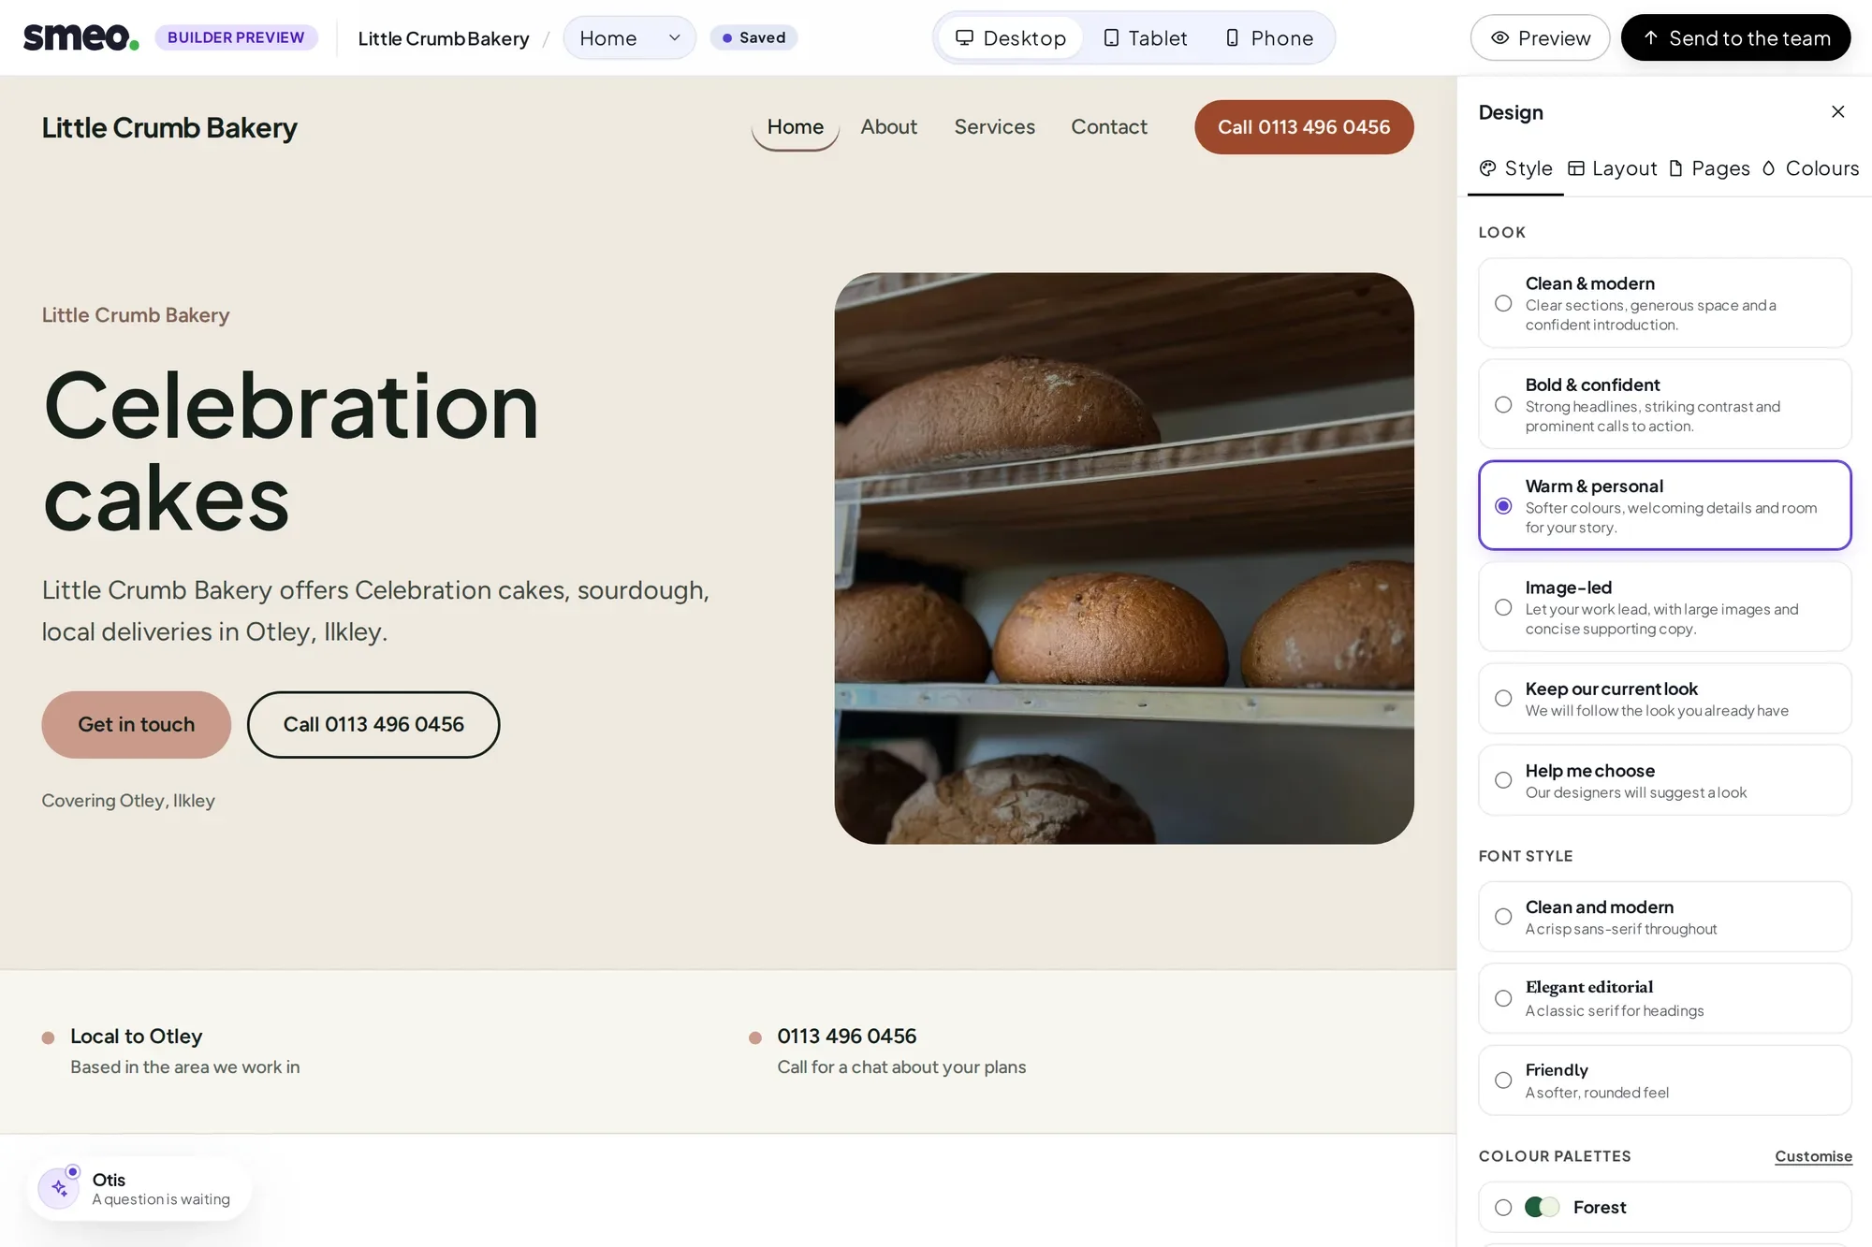1872x1247 pixels.
Task: Click the Pages document icon
Action: coord(1675,168)
